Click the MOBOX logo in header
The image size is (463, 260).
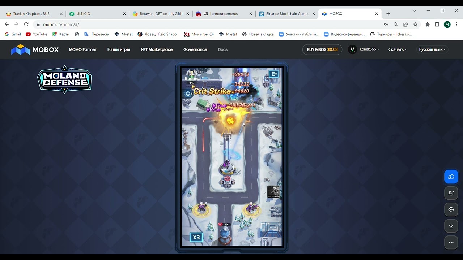click(x=35, y=49)
